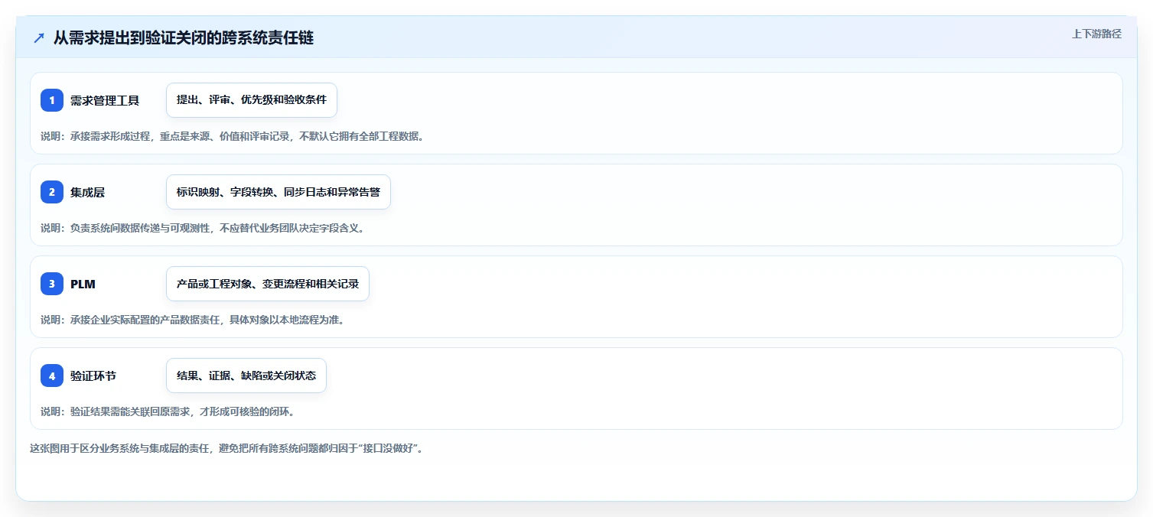The width and height of the screenshot is (1153, 517).
Task: Select the 验证环节 step title
Action: coord(93,376)
